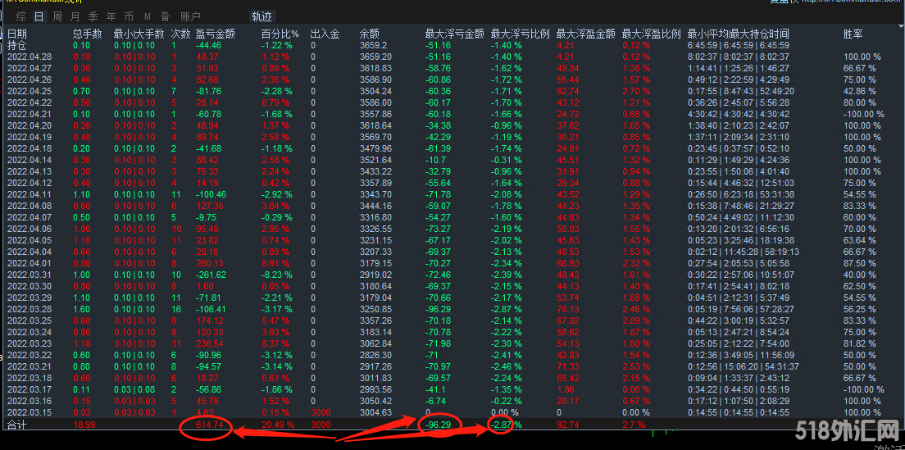Click the 最大浮盈比例 column header
Viewport: 905px width, 450px height.
click(x=652, y=34)
